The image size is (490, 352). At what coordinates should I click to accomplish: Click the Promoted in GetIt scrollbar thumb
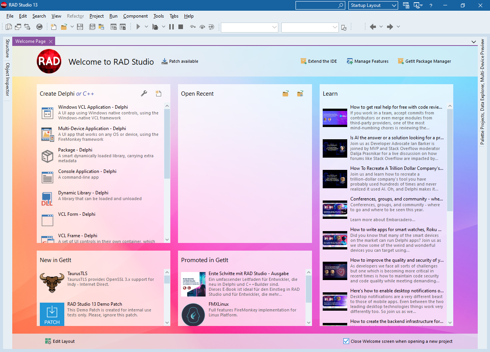pos(309,289)
